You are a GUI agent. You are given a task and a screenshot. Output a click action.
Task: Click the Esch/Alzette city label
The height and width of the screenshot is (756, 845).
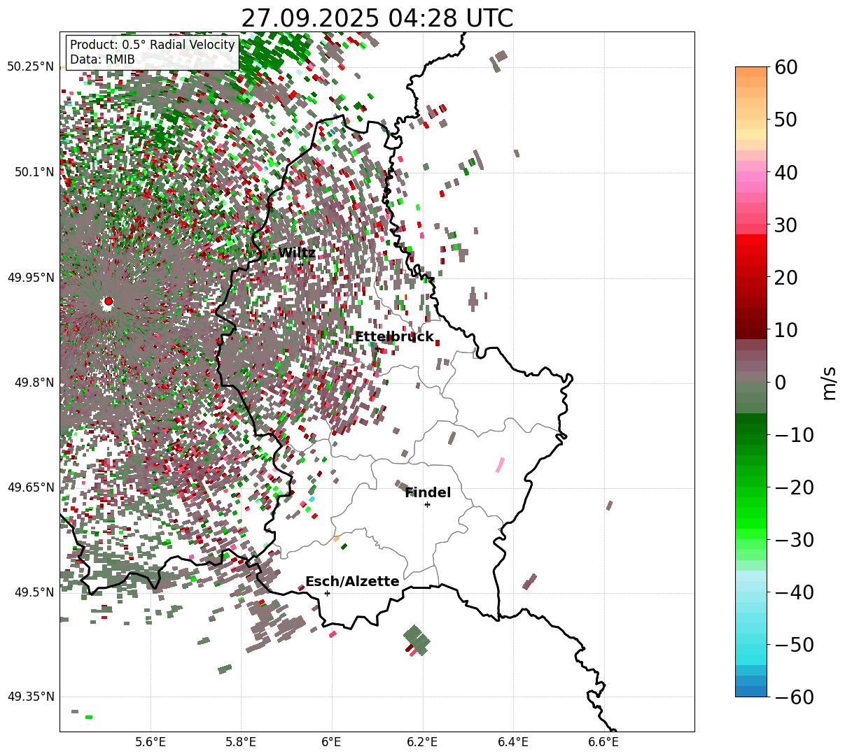pos(352,582)
